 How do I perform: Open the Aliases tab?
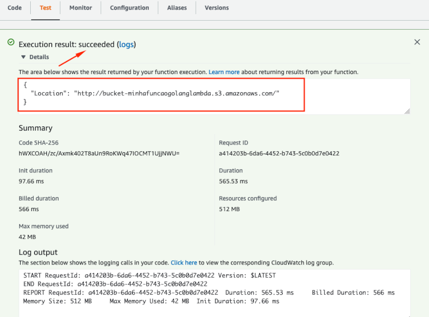[x=177, y=8]
